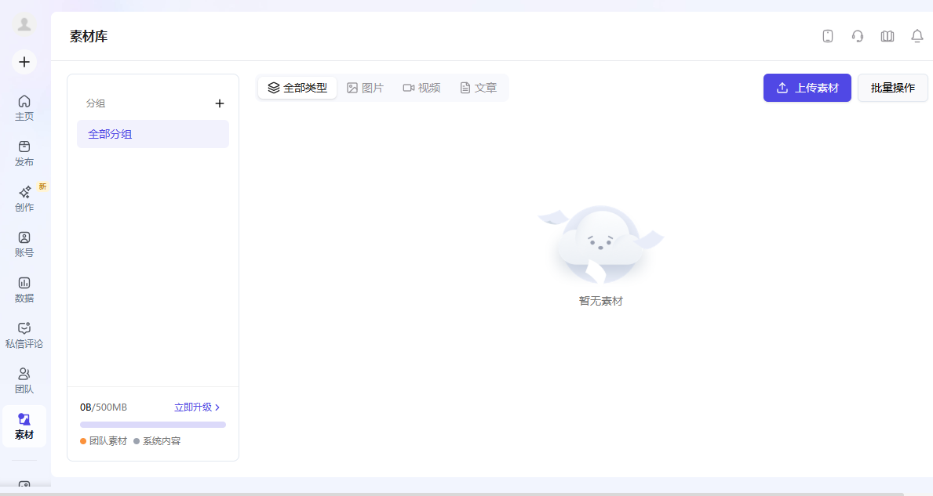
Task: Open 发布 in the sidebar
Action: [24, 154]
